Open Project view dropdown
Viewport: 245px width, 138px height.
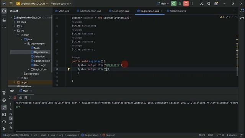15,11
